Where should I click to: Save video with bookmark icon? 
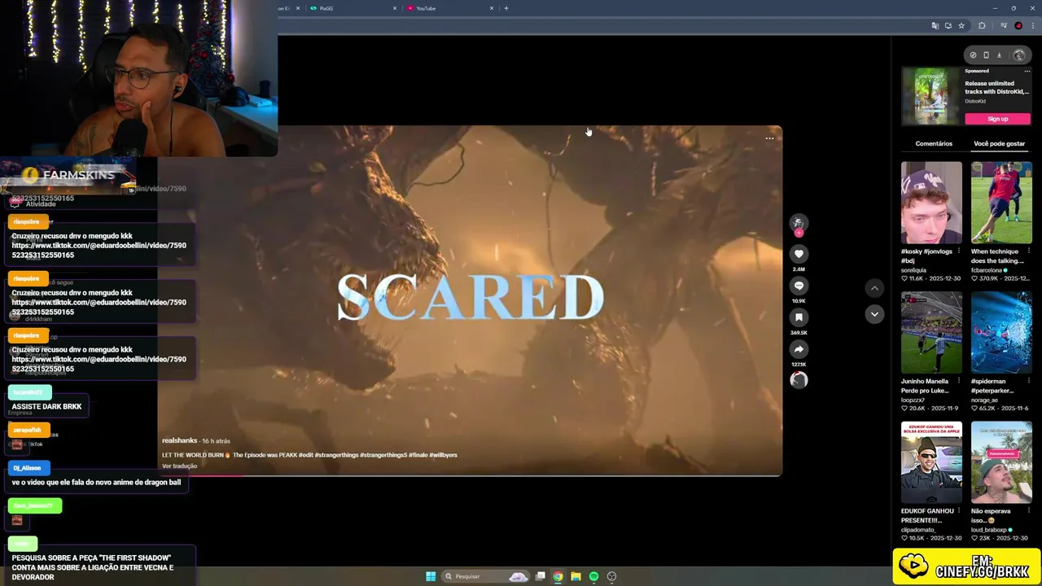click(x=799, y=317)
